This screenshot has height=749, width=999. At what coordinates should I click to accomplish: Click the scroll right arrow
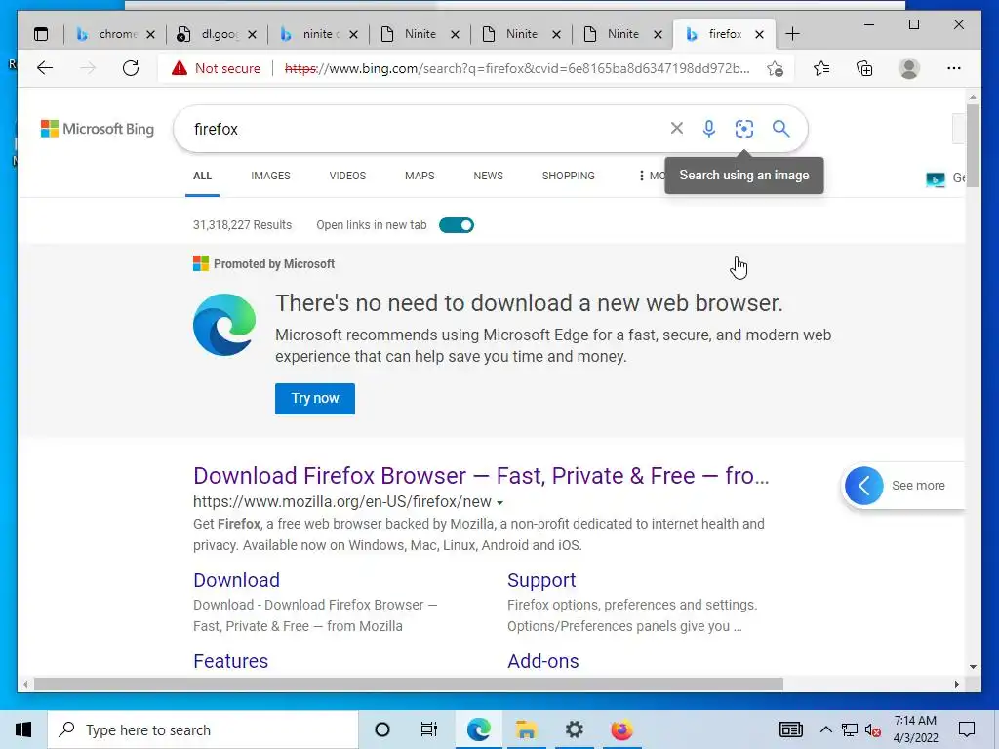point(957,685)
